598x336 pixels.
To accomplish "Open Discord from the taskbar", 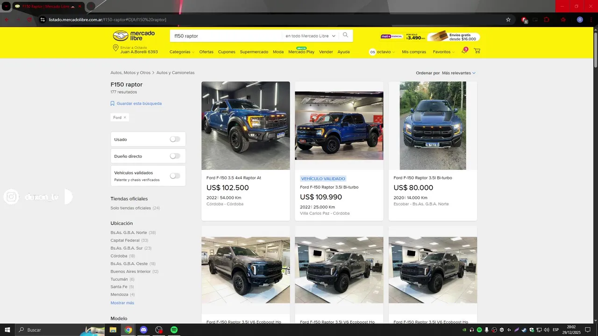I will pos(143,330).
